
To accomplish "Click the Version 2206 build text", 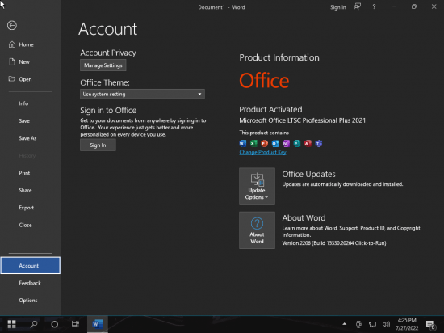I will click(x=334, y=243).
